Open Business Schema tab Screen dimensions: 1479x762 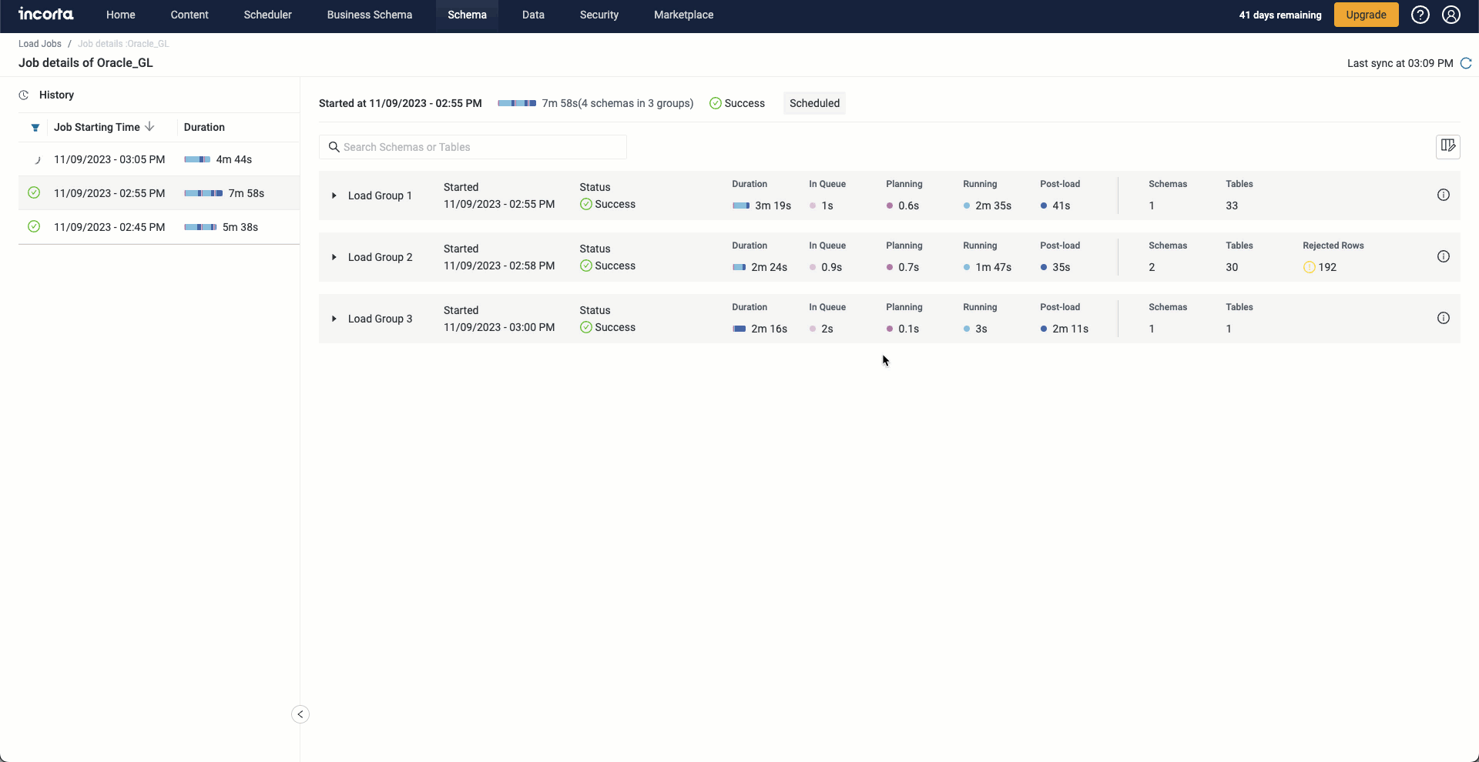(370, 15)
